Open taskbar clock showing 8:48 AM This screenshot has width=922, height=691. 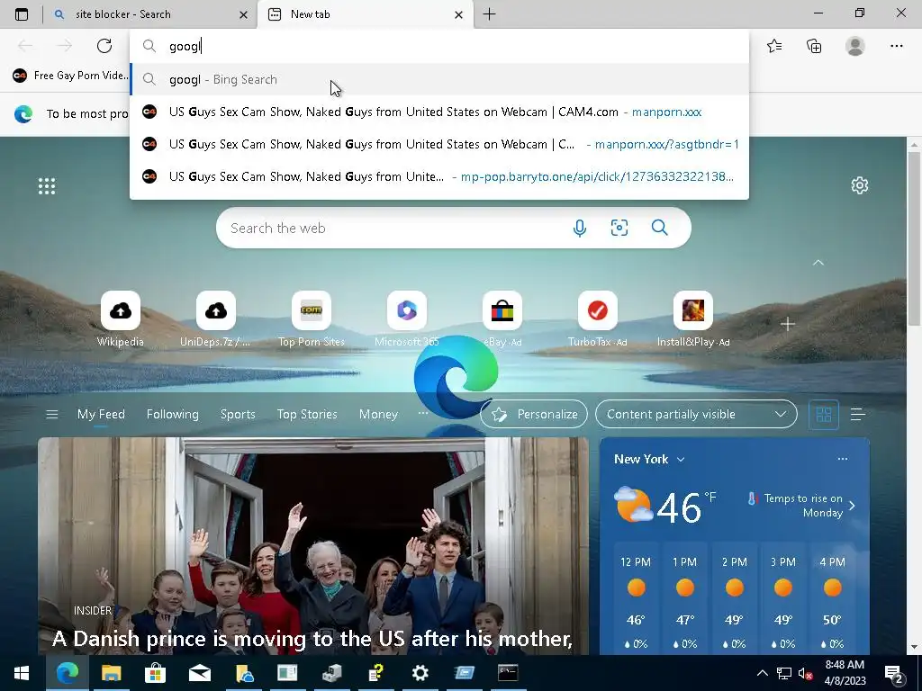tap(845, 673)
